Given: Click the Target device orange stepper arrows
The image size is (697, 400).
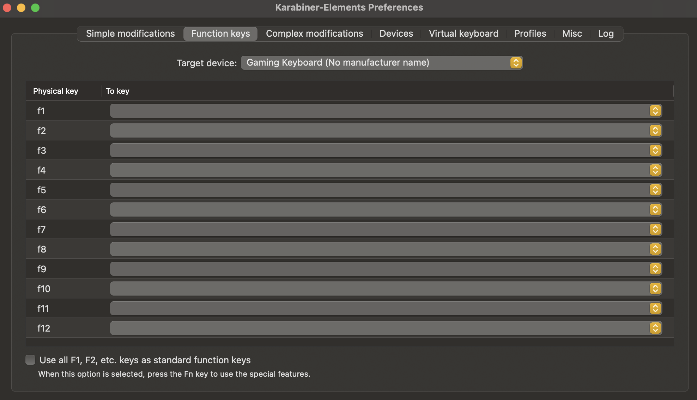Looking at the screenshot, I should [x=516, y=63].
